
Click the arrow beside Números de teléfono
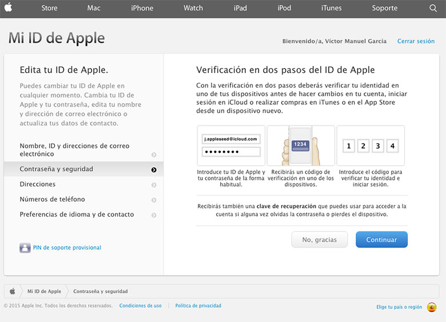tap(154, 200)
